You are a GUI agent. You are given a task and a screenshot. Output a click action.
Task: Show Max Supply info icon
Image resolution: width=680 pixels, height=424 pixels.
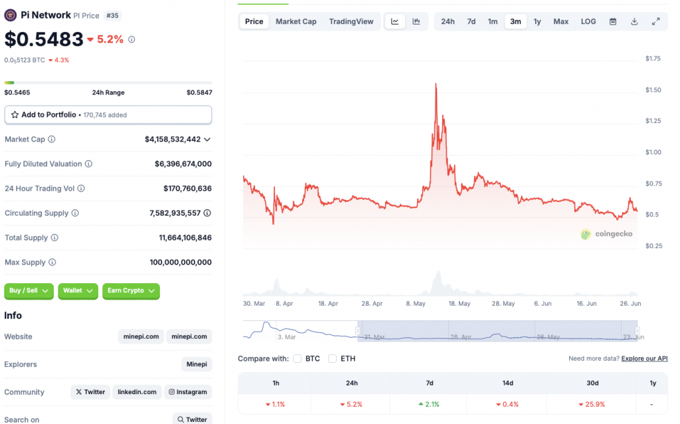coord(52,262)
